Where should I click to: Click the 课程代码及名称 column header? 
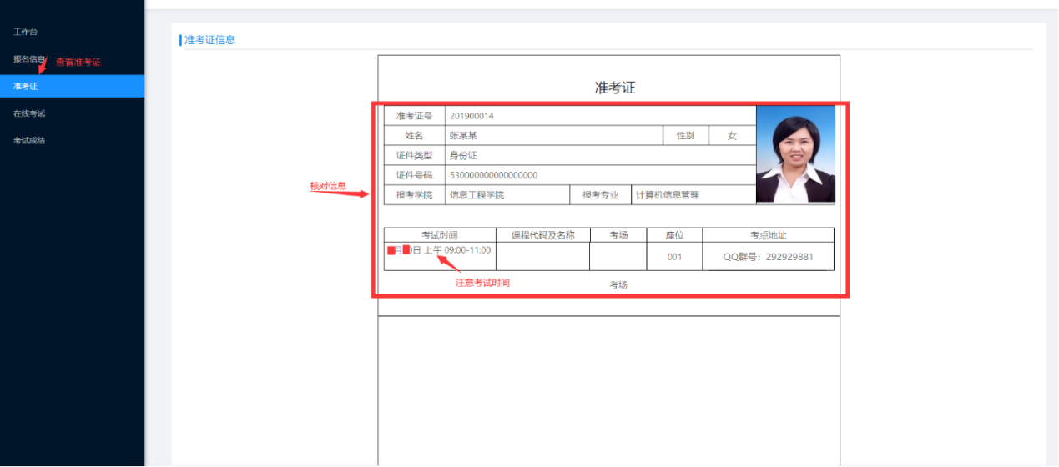click(x=542, y=235)
